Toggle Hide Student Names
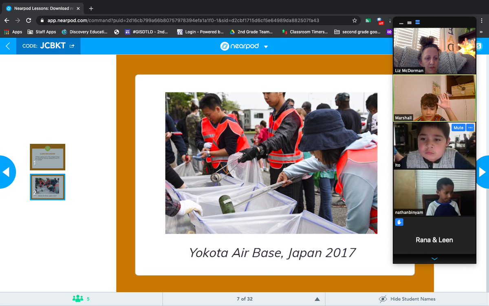This screenshot has height=306, width=489. tap(412, 299)
